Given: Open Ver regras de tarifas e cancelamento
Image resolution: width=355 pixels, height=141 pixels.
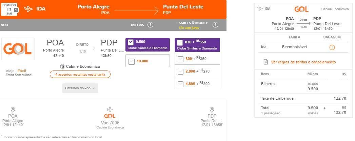Looking at the screenshot, I should tap(303, 62).
